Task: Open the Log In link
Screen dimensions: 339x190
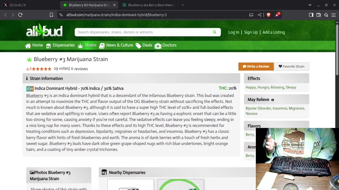Action: tap(234, 32)
